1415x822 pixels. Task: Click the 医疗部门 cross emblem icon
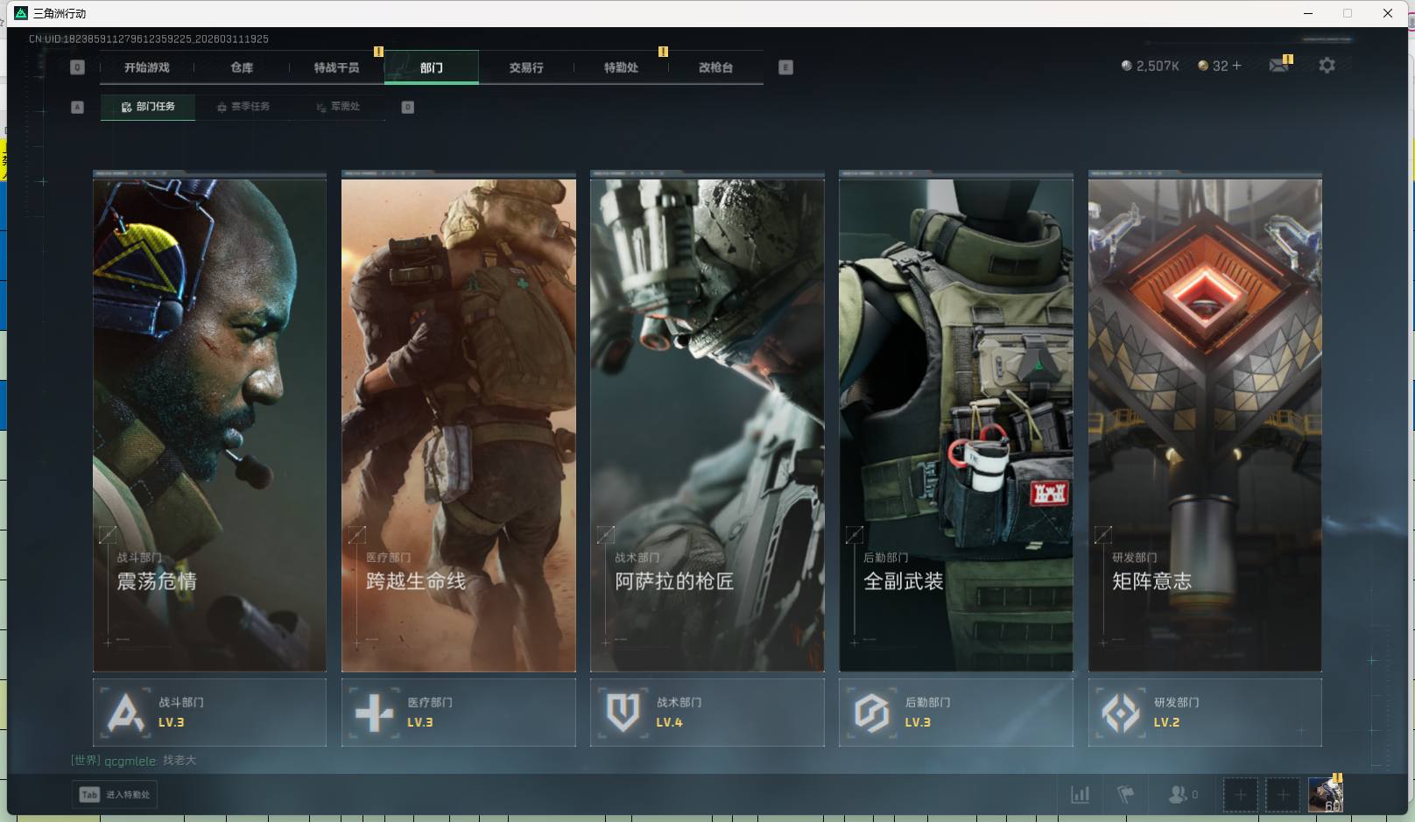(374, 713)
